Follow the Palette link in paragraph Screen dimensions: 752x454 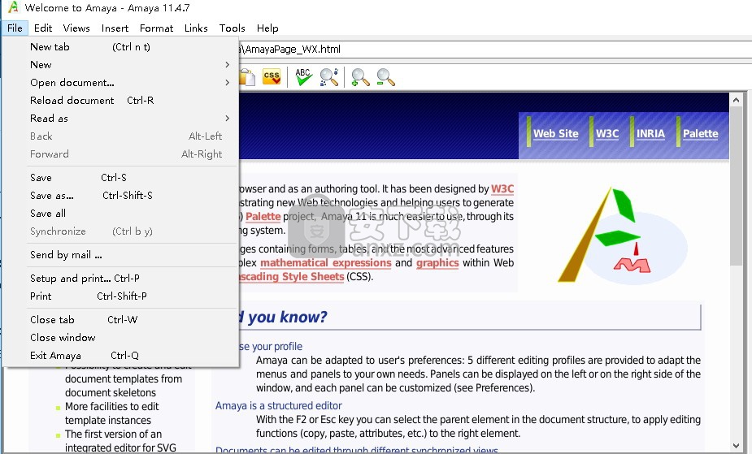263,217
